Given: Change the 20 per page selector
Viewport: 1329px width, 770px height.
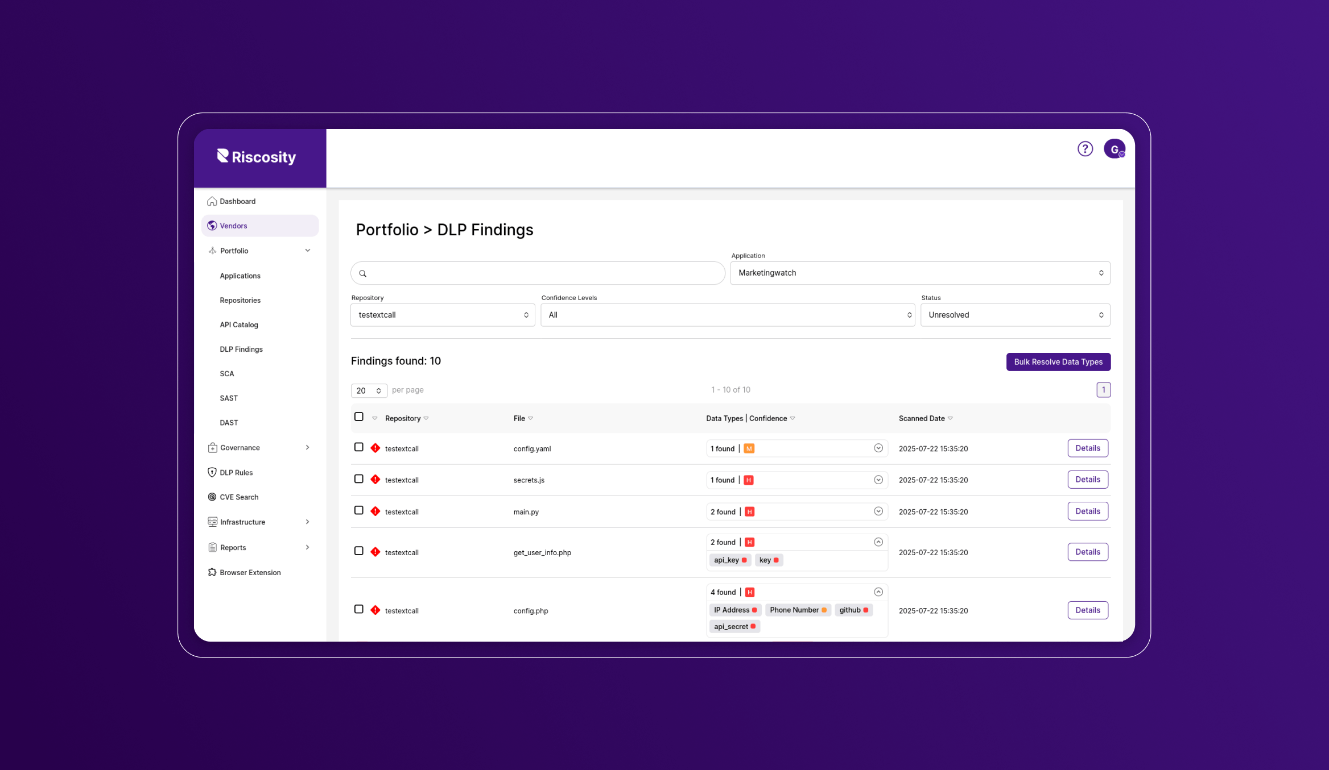Looking at the screenshot, I should click(x=369, y=390).
